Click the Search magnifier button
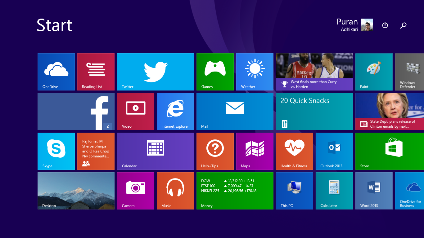This screenshot has width=424, height=238. [x=403, y=25]
